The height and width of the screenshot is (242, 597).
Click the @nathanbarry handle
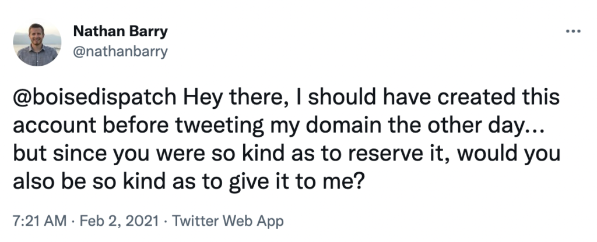120,52
